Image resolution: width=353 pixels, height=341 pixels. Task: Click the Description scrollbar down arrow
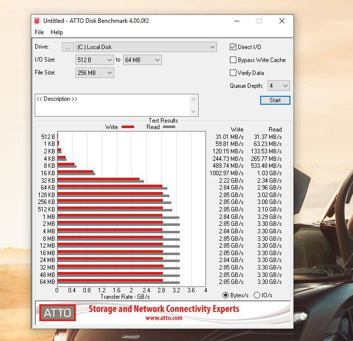pyautogui.click(x=194, y=111)
